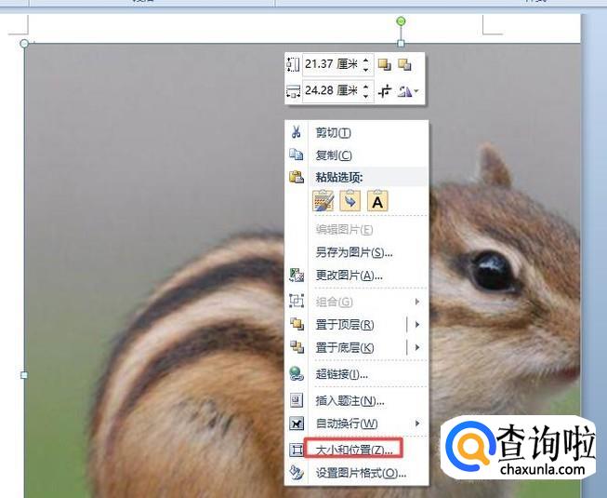This screenshot has width=607, height=498.
Task: Expand the 自动换行 submenu arrow
Action: pyautogui.click(x=417, y=424)
